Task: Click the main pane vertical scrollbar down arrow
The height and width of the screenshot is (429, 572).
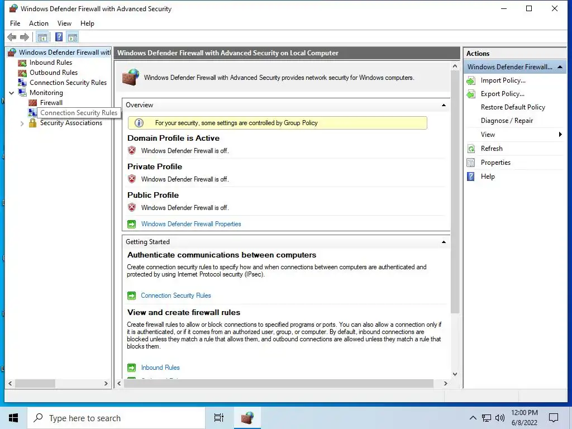Action: (455, 374)
